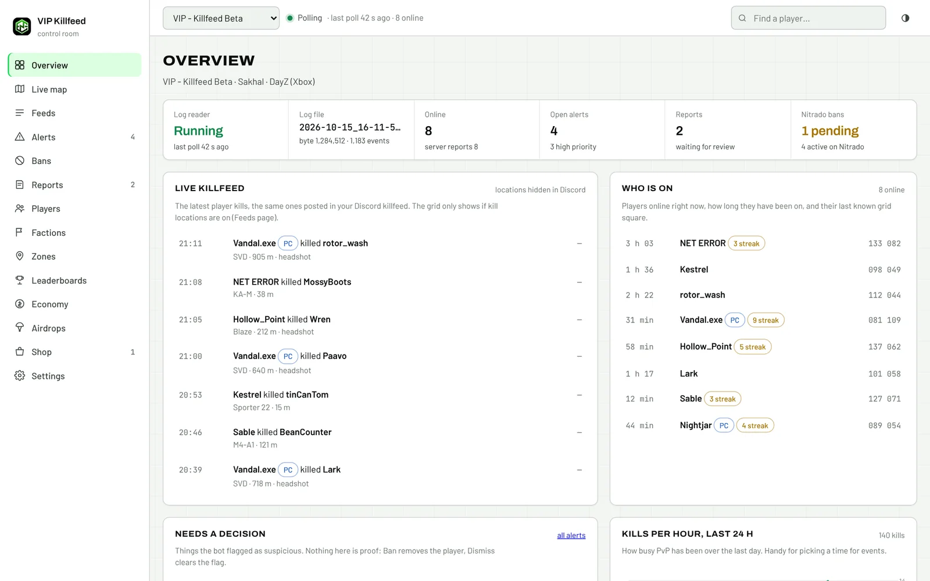Click NET ERROR in Who Is On list
Image resolution: width=930 pixels, height=581 pixels.
[x=703, y=243]
